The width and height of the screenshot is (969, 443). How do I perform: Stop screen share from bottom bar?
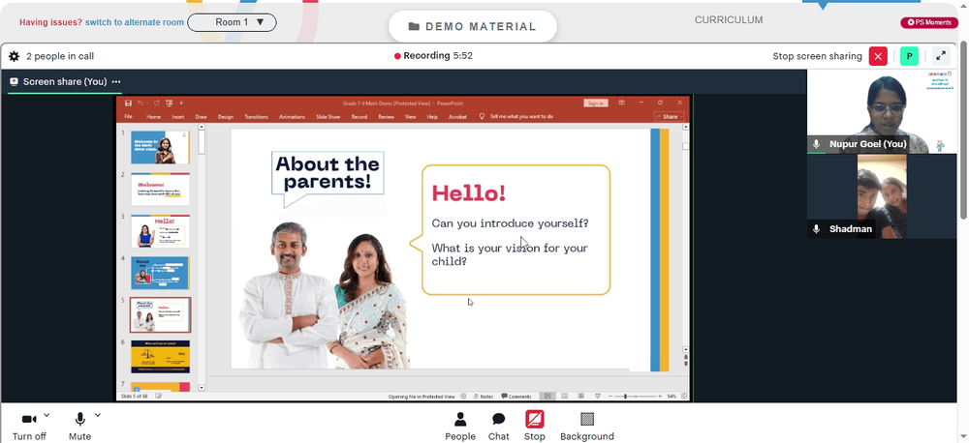pyautogui.click(x=535, y=427)
